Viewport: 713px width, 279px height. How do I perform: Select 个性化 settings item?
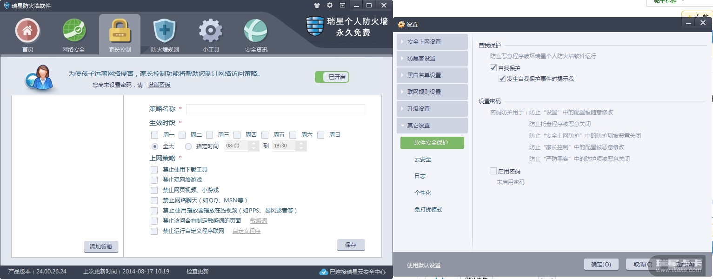point(423,193)
